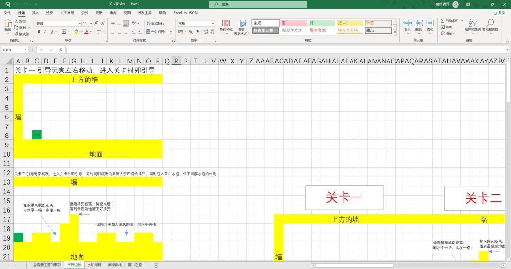Collapse the ribbon with the chevron

pyautogui.click(x=507, y=41)
